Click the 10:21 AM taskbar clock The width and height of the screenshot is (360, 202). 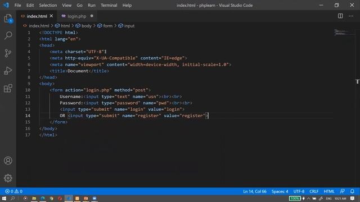[340, 199]
